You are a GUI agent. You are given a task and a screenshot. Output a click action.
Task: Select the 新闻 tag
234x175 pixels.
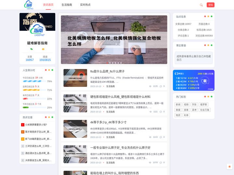point(178,105)
